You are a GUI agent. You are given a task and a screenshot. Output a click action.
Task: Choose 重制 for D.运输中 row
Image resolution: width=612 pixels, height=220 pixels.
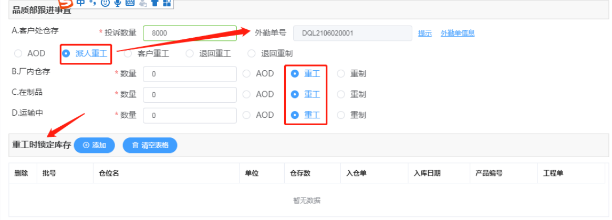(351, 115)
